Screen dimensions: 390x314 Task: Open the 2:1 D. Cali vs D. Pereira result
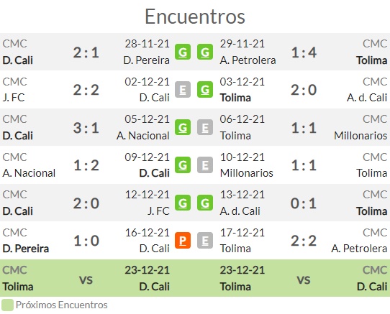(86, 52)
